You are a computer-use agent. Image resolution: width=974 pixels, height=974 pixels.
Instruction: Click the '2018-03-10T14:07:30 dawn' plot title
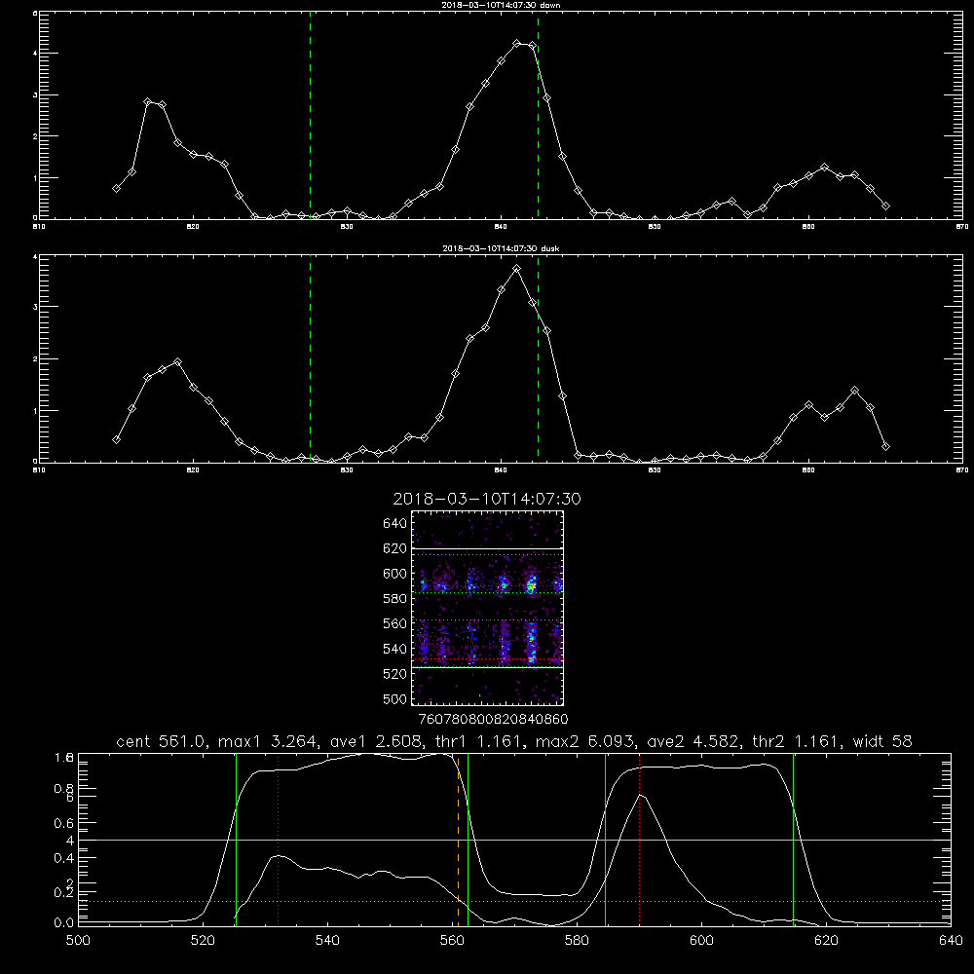501,5
